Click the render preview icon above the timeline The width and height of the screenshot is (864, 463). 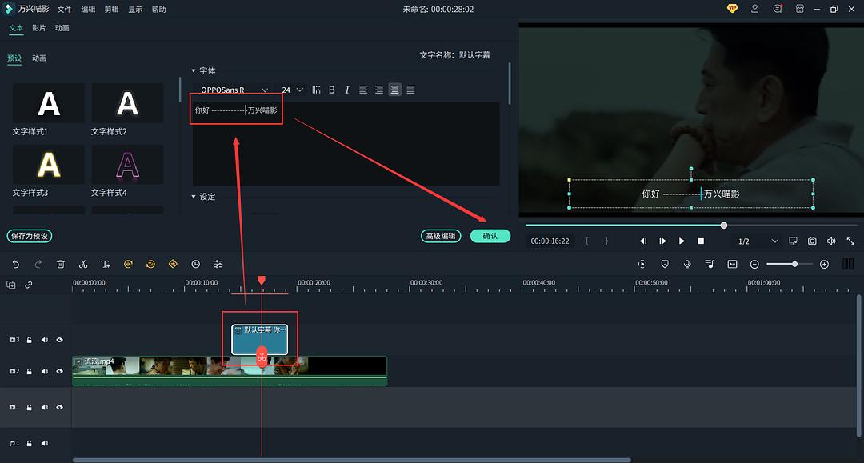[x=642, y=264]
